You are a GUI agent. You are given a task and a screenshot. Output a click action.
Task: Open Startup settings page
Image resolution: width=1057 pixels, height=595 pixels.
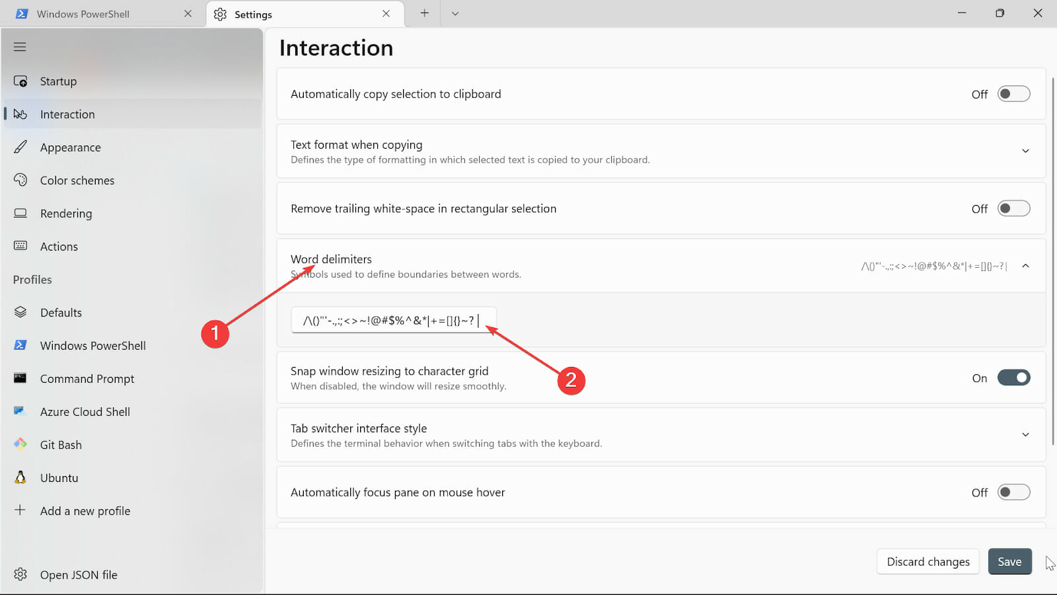click(132, 81)
